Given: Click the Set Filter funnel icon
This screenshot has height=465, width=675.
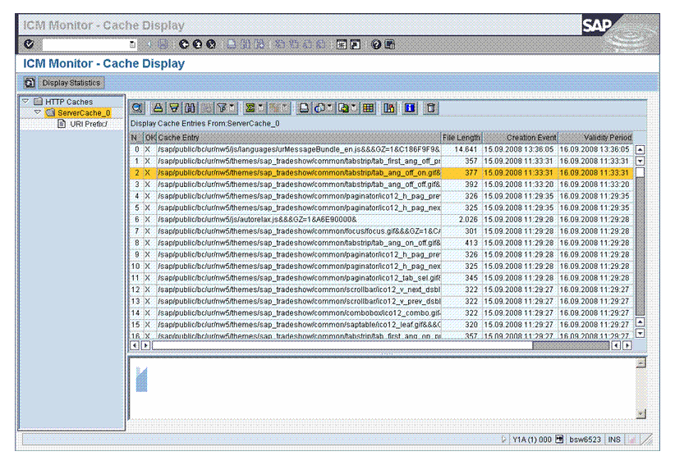Looking at the screenshot, I should click(x=222, y=108).
